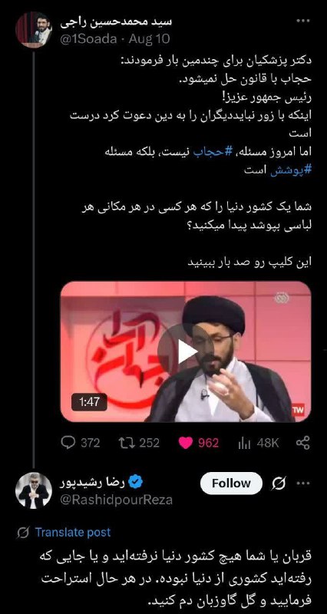
Task: Open more options for Reza Rashidpour's post
Action: [x=302, y=484]
